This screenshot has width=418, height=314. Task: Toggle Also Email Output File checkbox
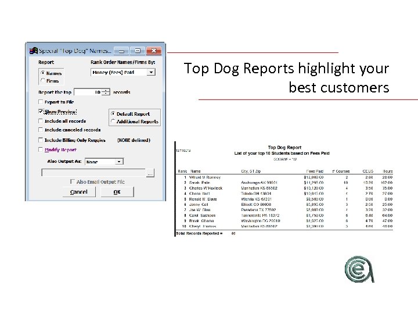click(x=72, y=181)
